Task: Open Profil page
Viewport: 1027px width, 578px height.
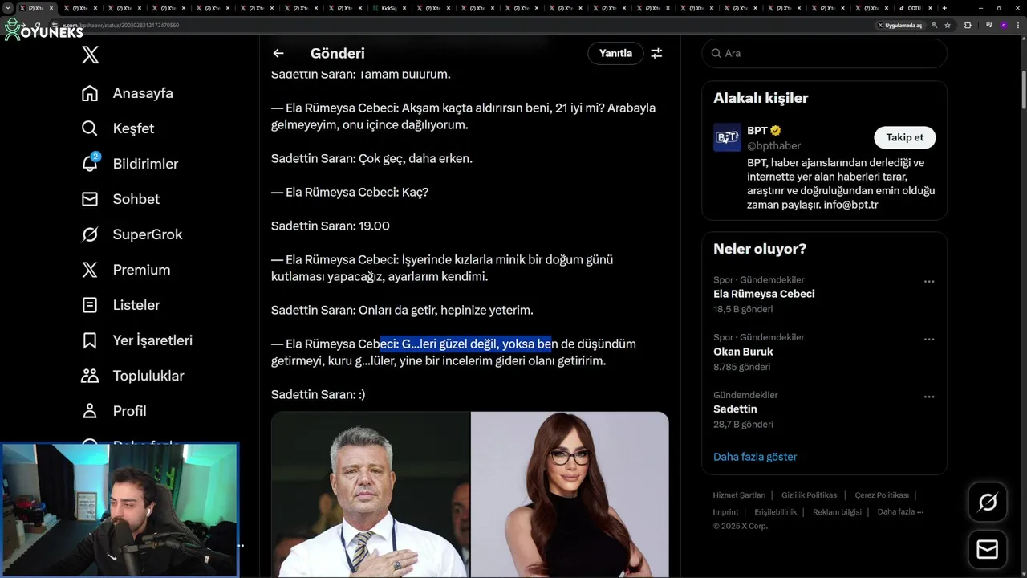Action: (114, 411)
